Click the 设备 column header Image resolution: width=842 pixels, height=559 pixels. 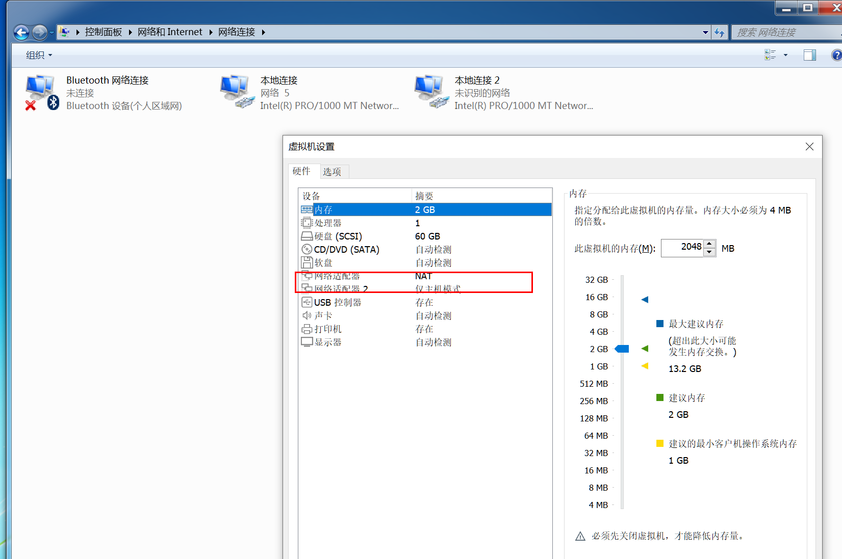355,196
